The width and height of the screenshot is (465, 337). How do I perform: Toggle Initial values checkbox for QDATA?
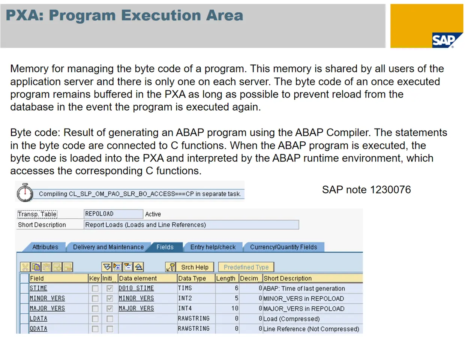[110, 329]
